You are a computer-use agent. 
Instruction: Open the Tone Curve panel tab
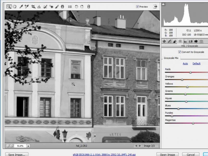click(169, 41)
